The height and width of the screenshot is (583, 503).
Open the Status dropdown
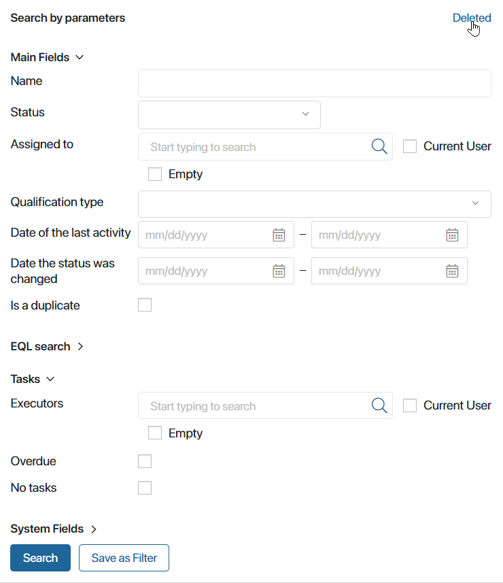pos(229,115)
